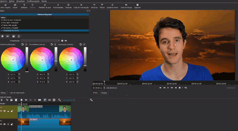
Task: Pick a highlight color on Iluminação wheel
Action: pyautogui.click(x=71, y=60)
